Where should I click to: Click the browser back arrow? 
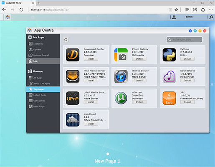[x=4, y=10]
